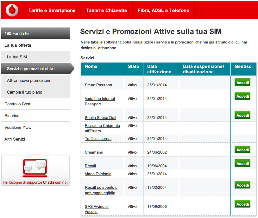Open Video Telefonia service link
The width and height of the screenshot is (258, 218).
pos(98,174)
